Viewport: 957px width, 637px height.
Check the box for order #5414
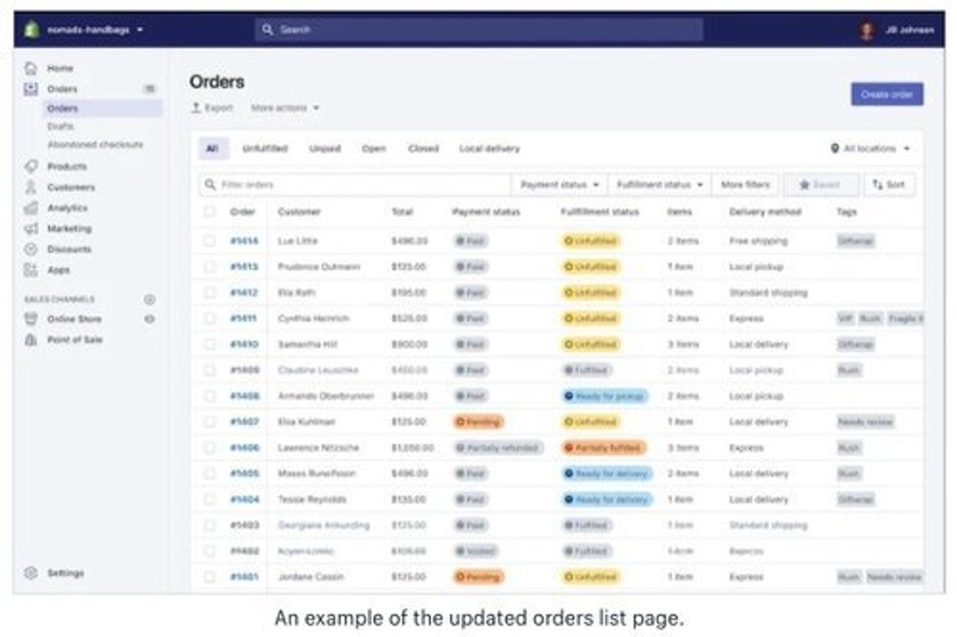[210, 241]
